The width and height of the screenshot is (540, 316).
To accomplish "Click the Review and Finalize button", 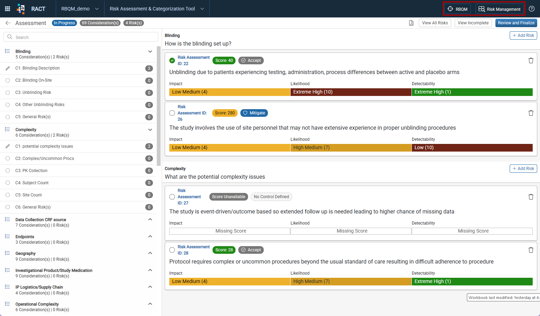I will tap(516, 23).
